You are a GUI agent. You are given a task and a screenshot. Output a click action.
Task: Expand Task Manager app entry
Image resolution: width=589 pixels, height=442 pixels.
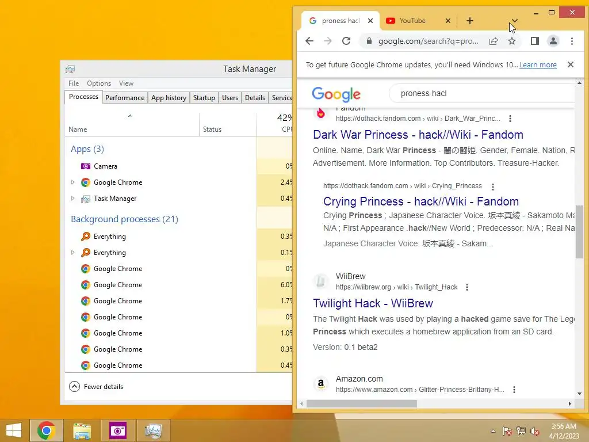click(72, 199)
